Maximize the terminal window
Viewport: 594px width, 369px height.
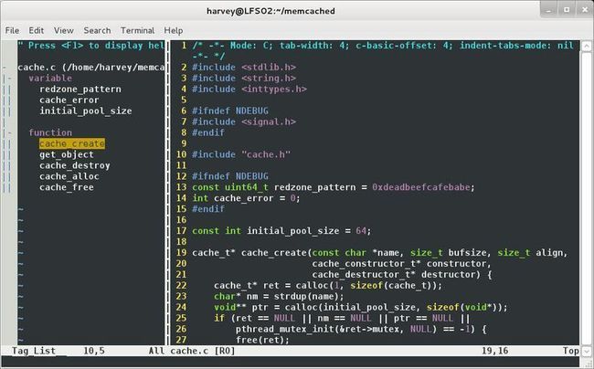[567, 10]
